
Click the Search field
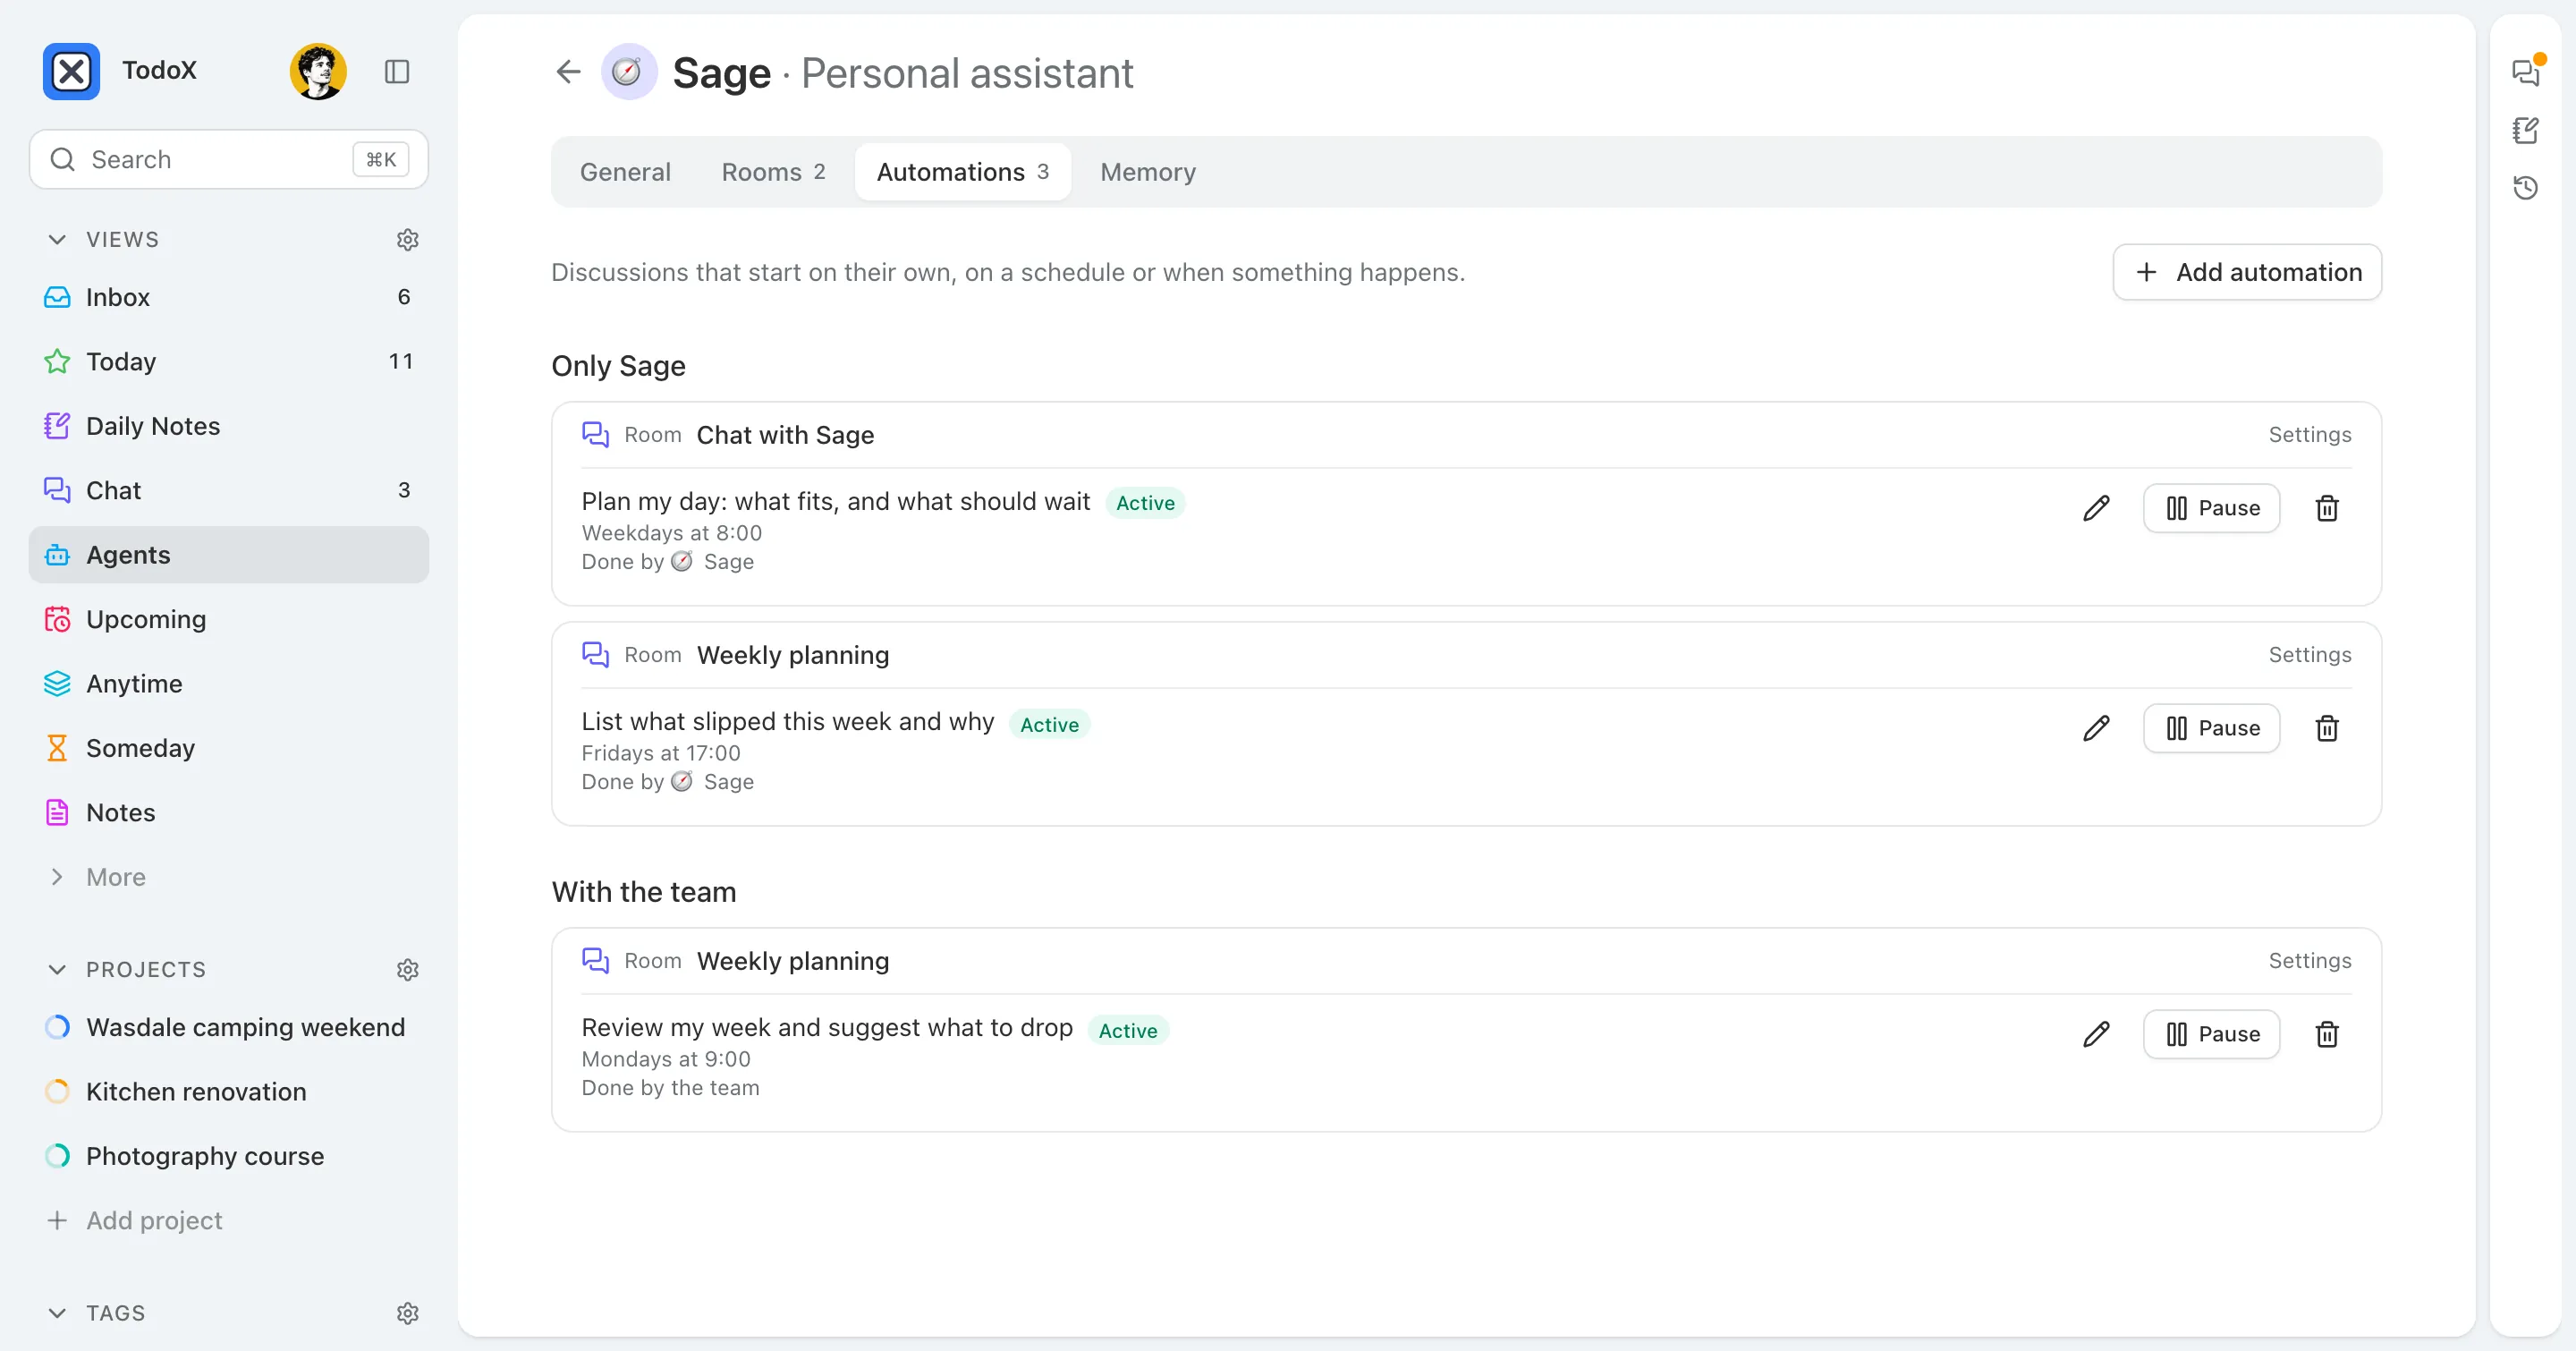(x=229, y=159)
